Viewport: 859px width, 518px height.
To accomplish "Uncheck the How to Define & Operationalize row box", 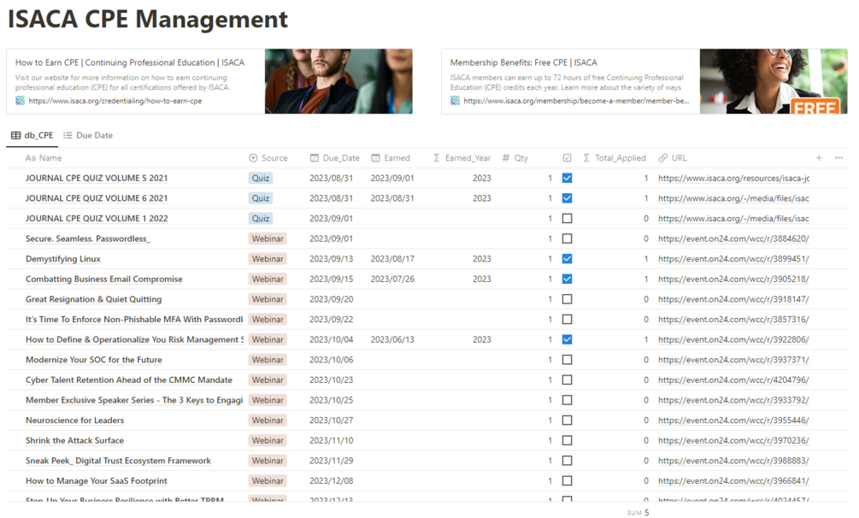I will click(567, 339).
